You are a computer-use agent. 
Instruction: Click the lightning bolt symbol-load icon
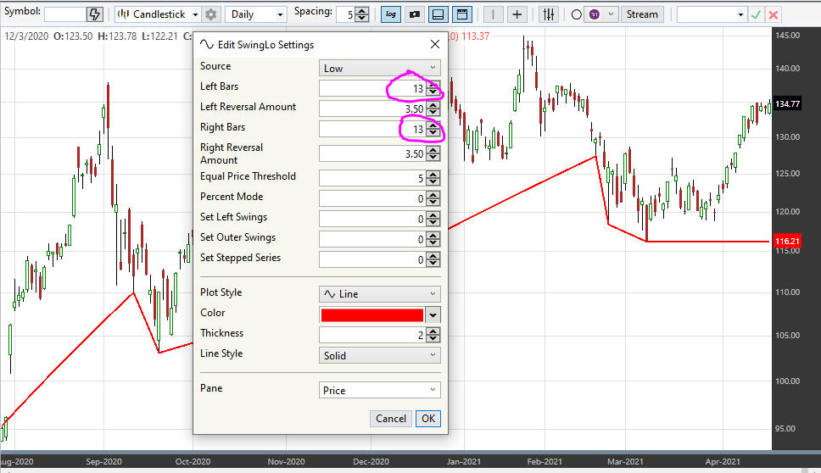pyautogui.click(x=95, y=14)
